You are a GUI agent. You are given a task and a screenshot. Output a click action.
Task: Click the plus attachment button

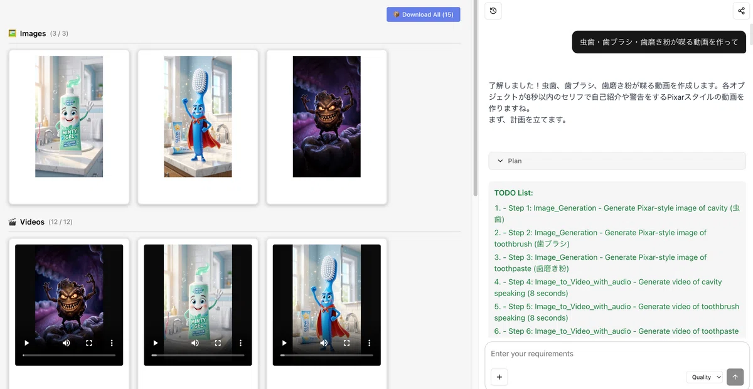pos(499,377)
